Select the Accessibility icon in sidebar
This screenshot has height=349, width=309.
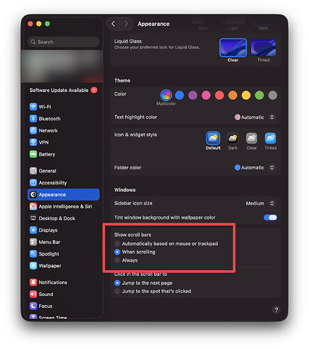coord(33,183)
